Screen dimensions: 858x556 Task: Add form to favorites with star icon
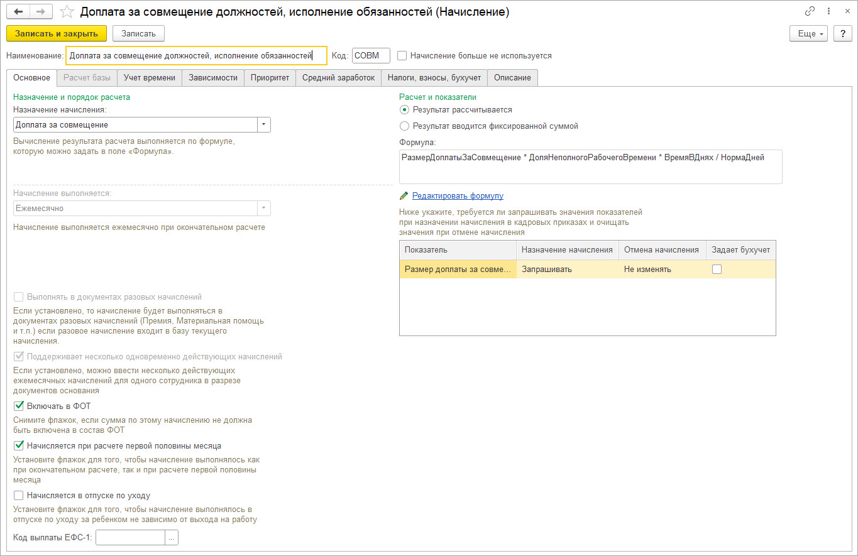coord(67,12)
